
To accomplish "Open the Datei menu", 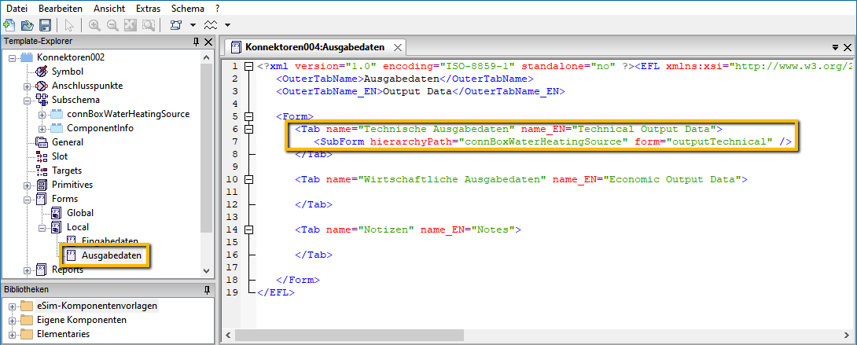I will pos(17,8).
